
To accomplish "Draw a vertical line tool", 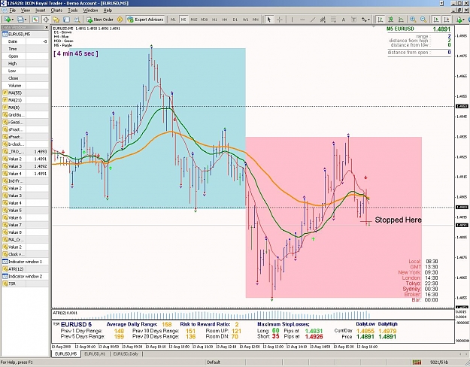I will point(292,20).
